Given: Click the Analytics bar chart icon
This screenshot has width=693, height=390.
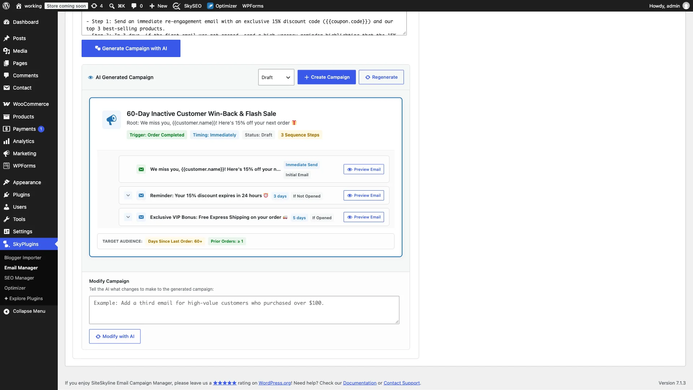Looking at the screenshot, I should [6, 141].
